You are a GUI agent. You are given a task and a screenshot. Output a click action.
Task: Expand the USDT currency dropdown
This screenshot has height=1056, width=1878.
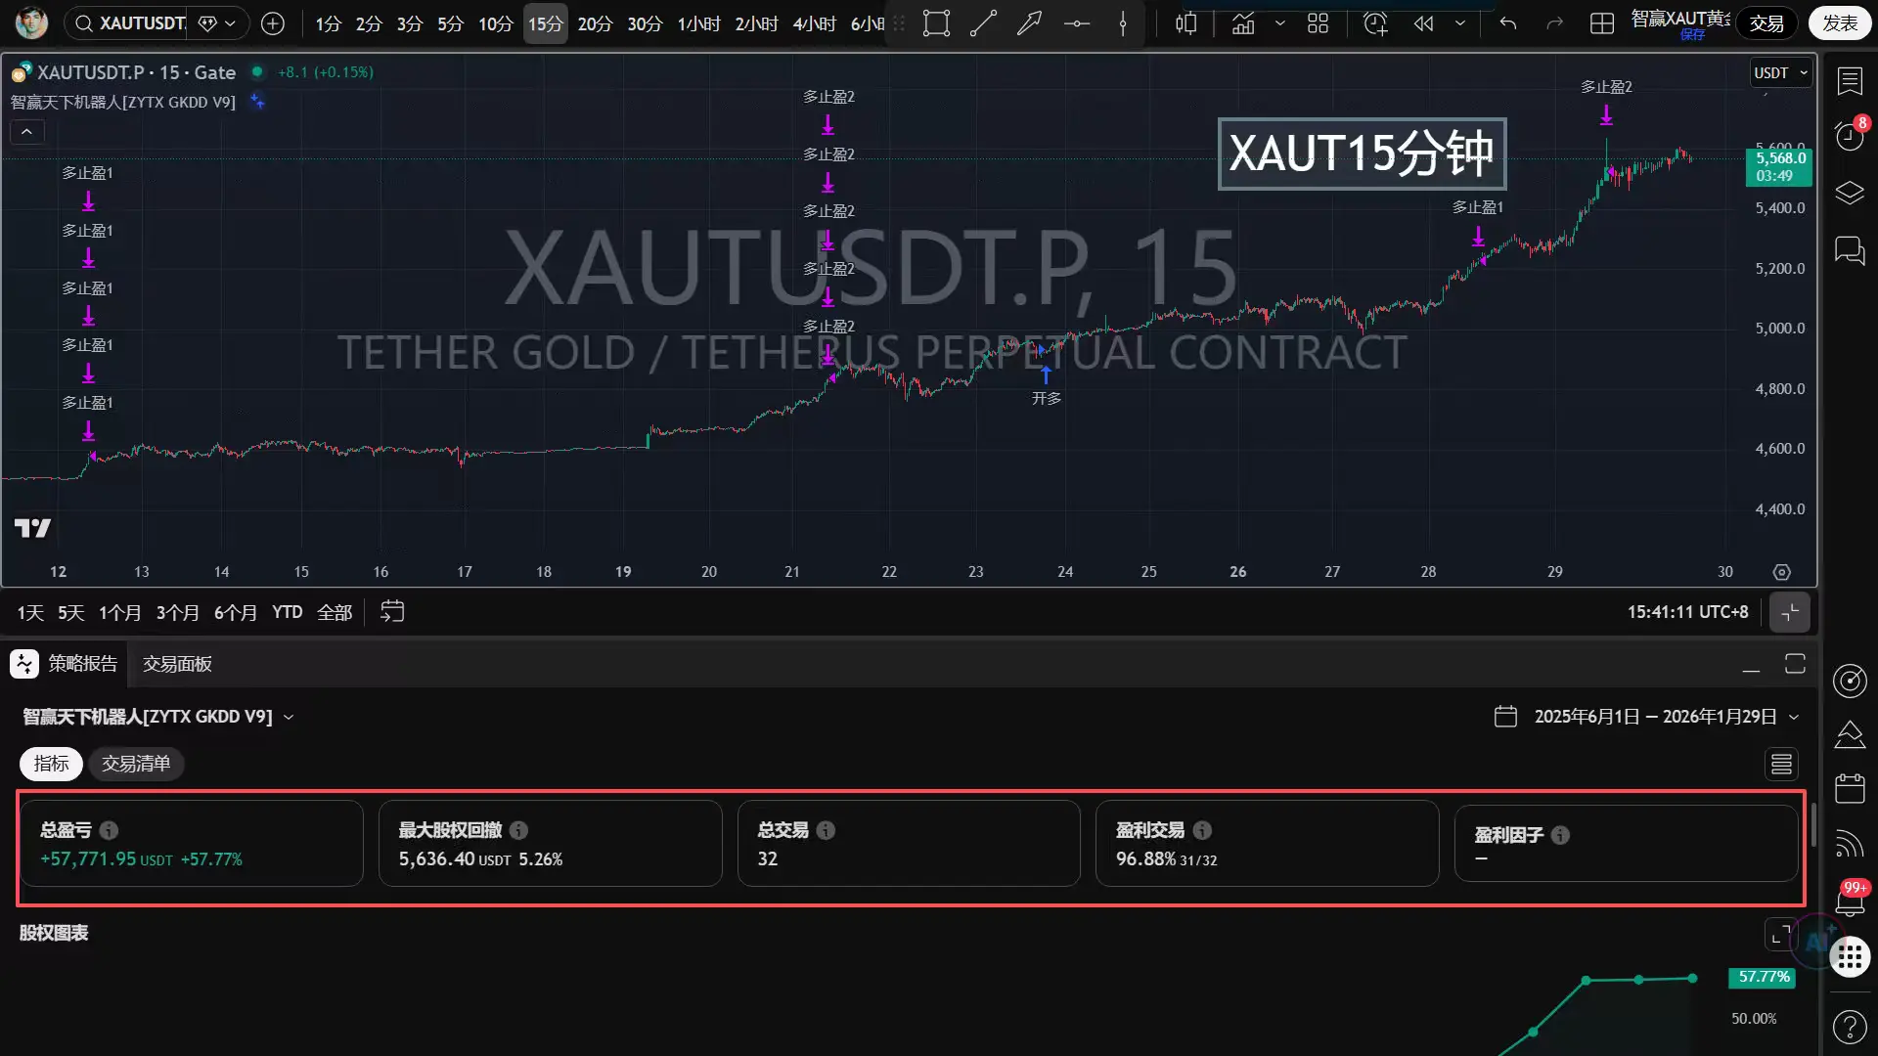1780,73
